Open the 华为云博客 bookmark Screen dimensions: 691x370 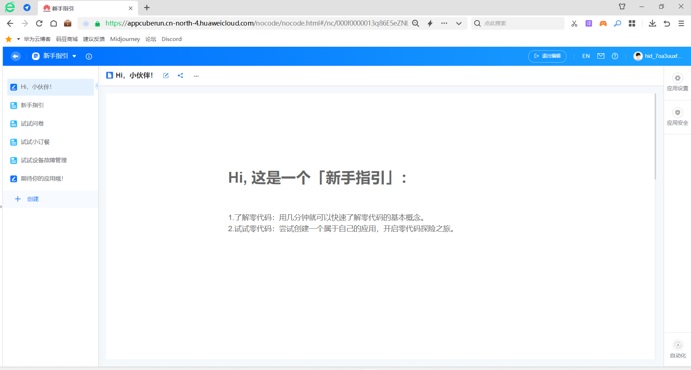[x=37, y=39]
